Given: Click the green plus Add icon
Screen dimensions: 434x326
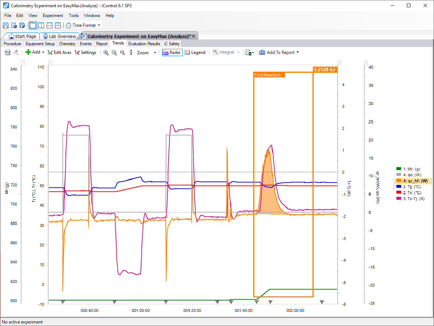Looking at the screenshot, I should tap(28, 52).
